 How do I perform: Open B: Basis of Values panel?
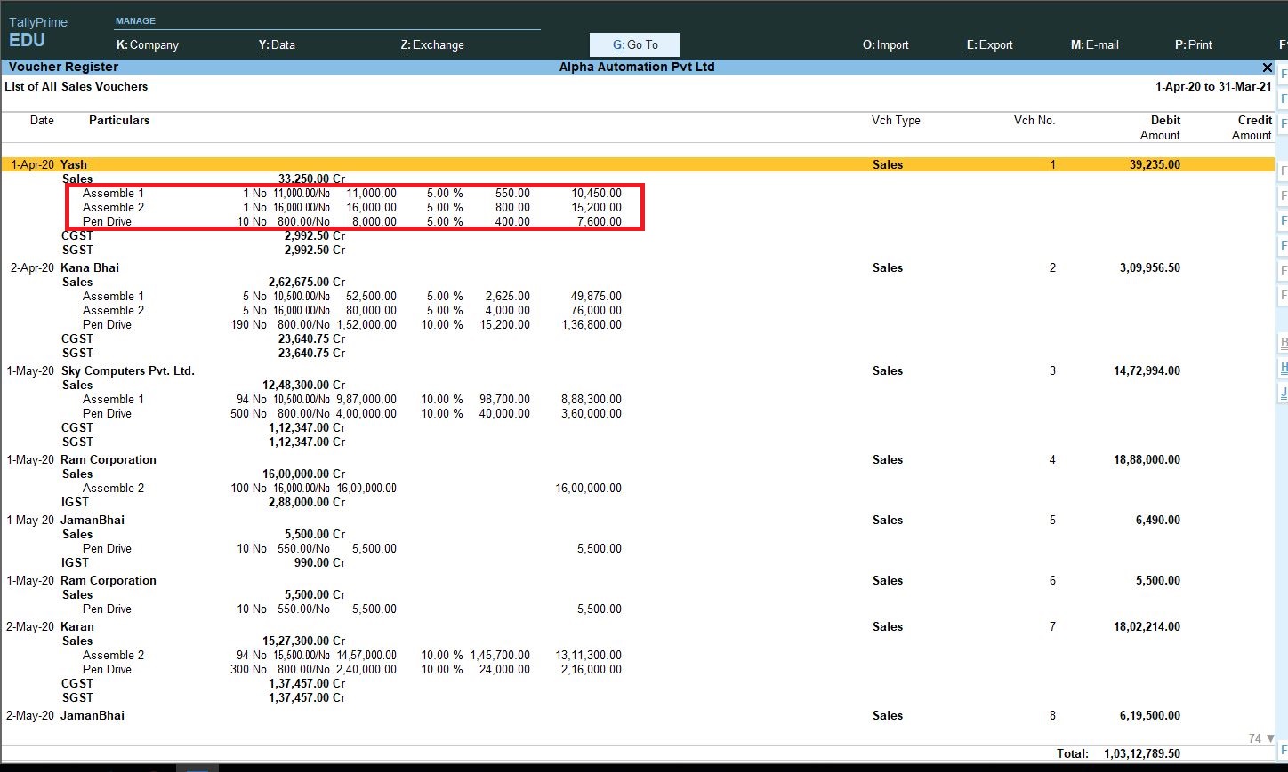(x=1284, y=342)
